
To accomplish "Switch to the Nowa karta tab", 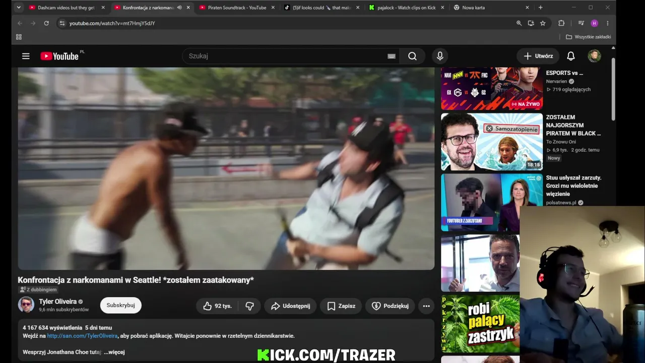I will click(x=492, y=8).
